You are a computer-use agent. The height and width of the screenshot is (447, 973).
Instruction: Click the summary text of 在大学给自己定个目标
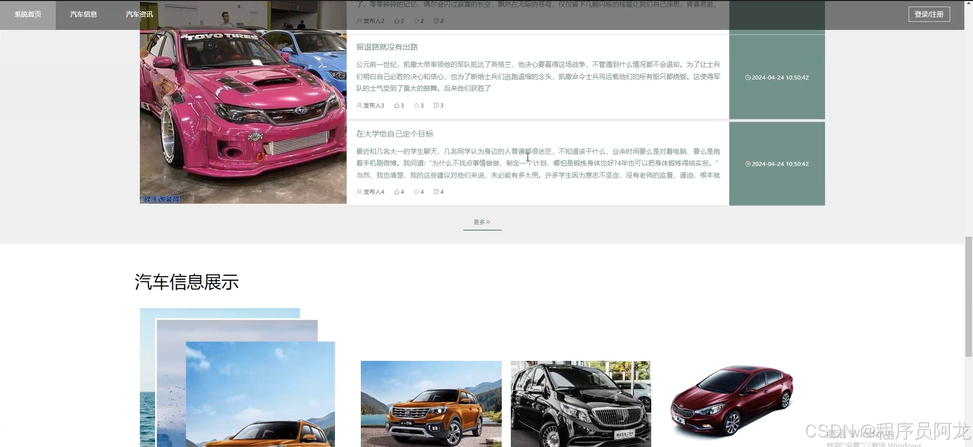(538, 163)
